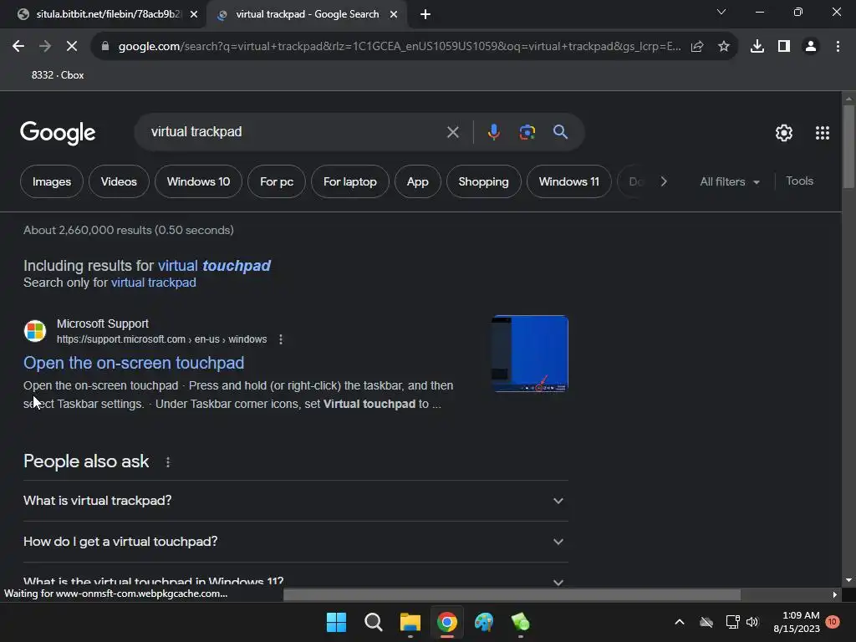Show more filter chips arrow

(664, 181)
